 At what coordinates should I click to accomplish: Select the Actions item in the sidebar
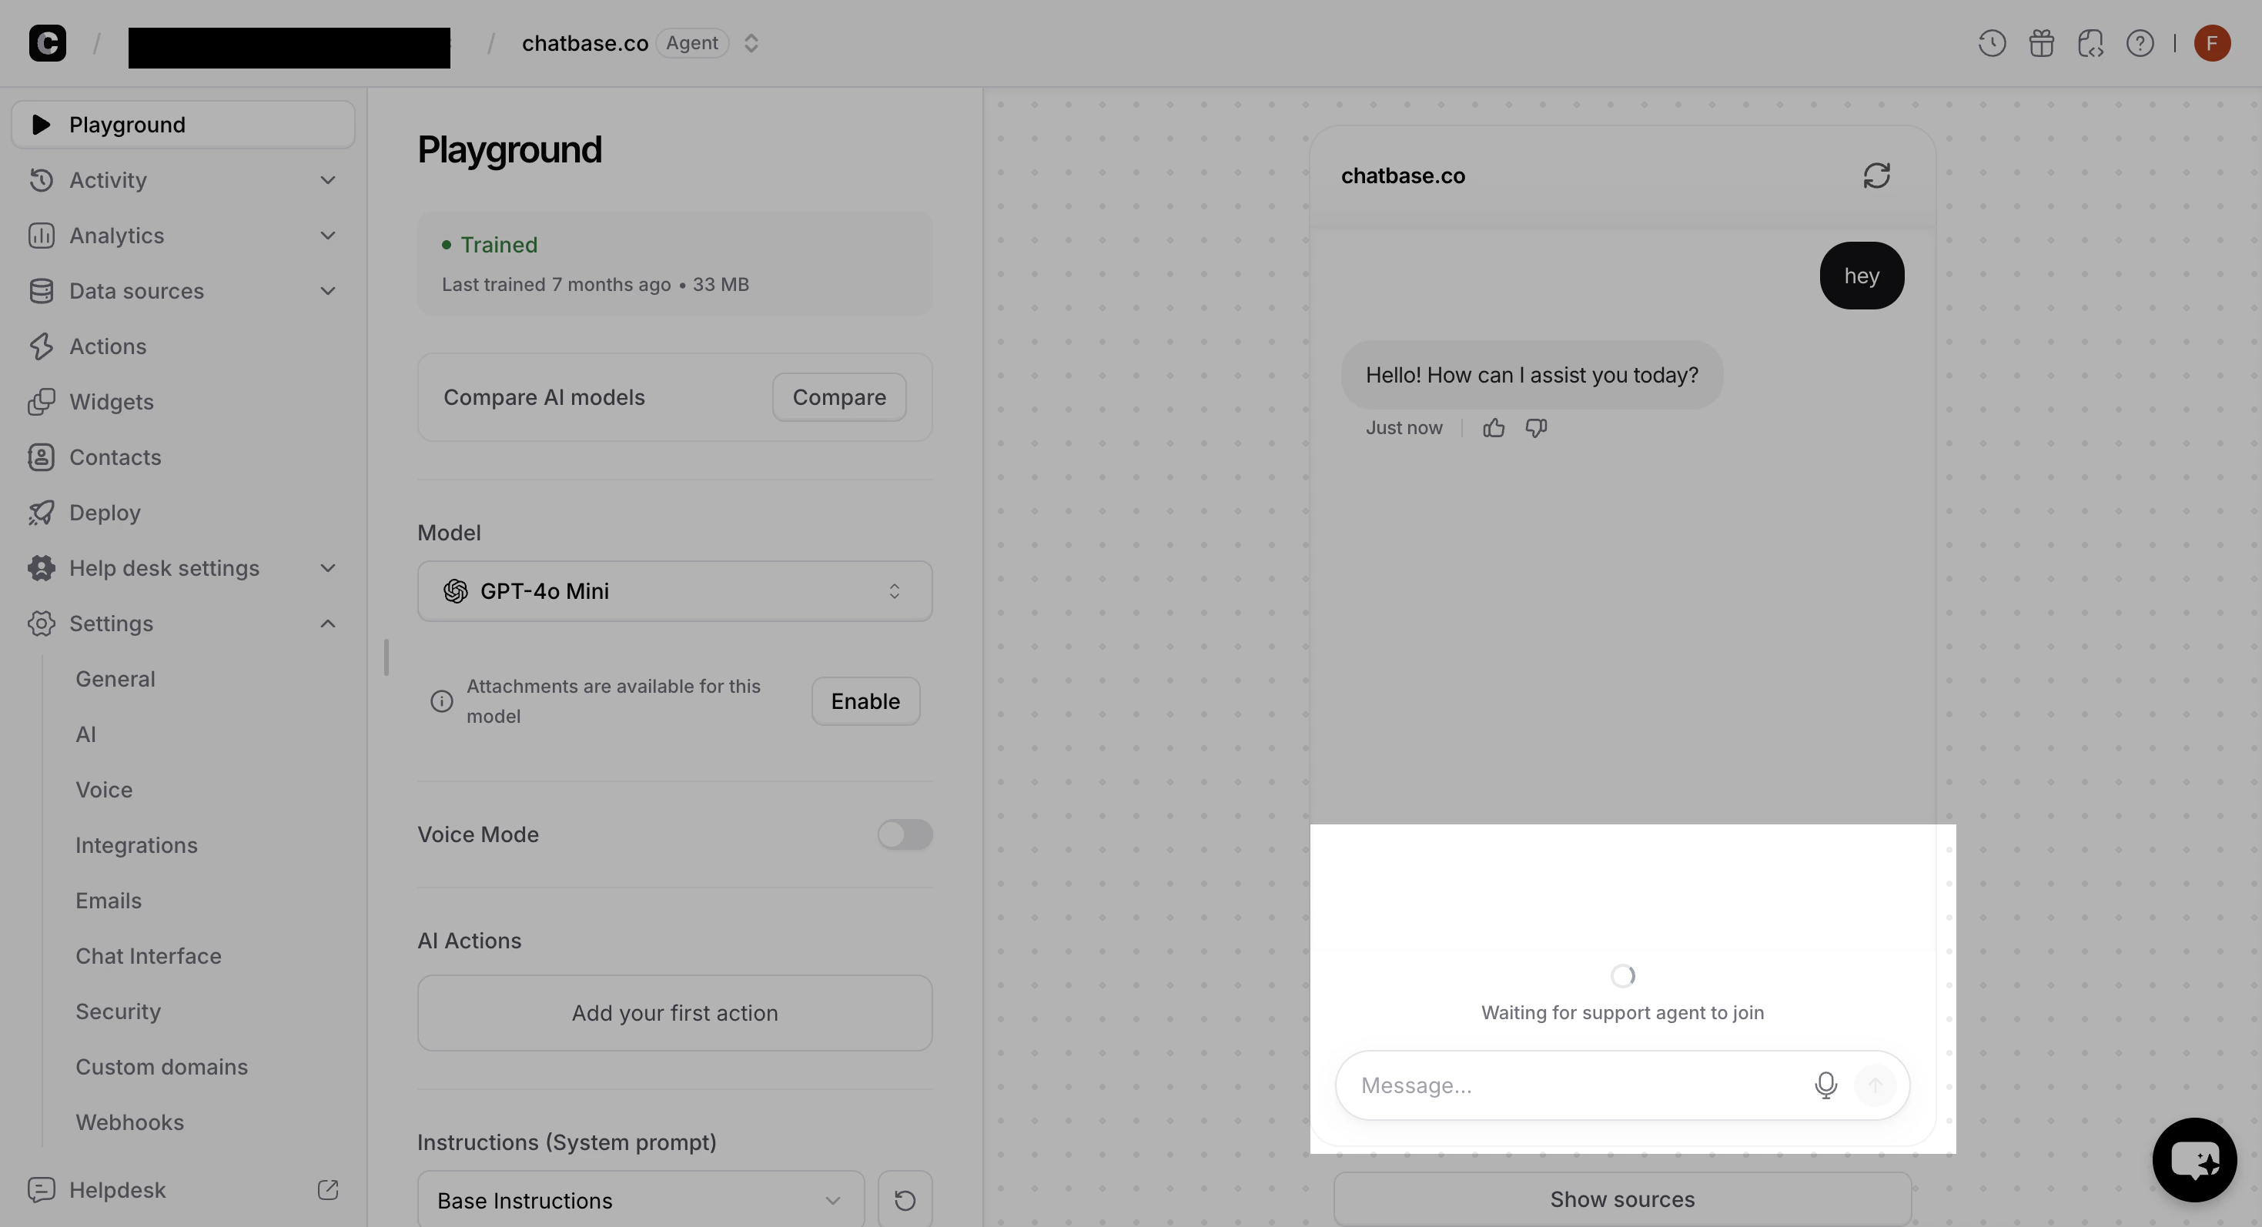(107, 346)
